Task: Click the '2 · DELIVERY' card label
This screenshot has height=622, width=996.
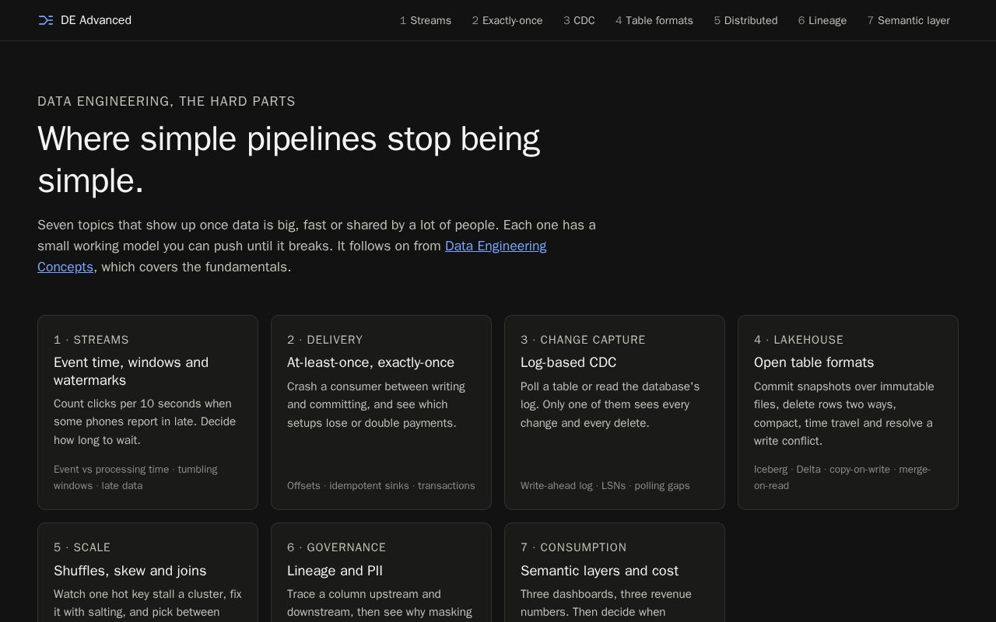Action: tap(325, 340)
